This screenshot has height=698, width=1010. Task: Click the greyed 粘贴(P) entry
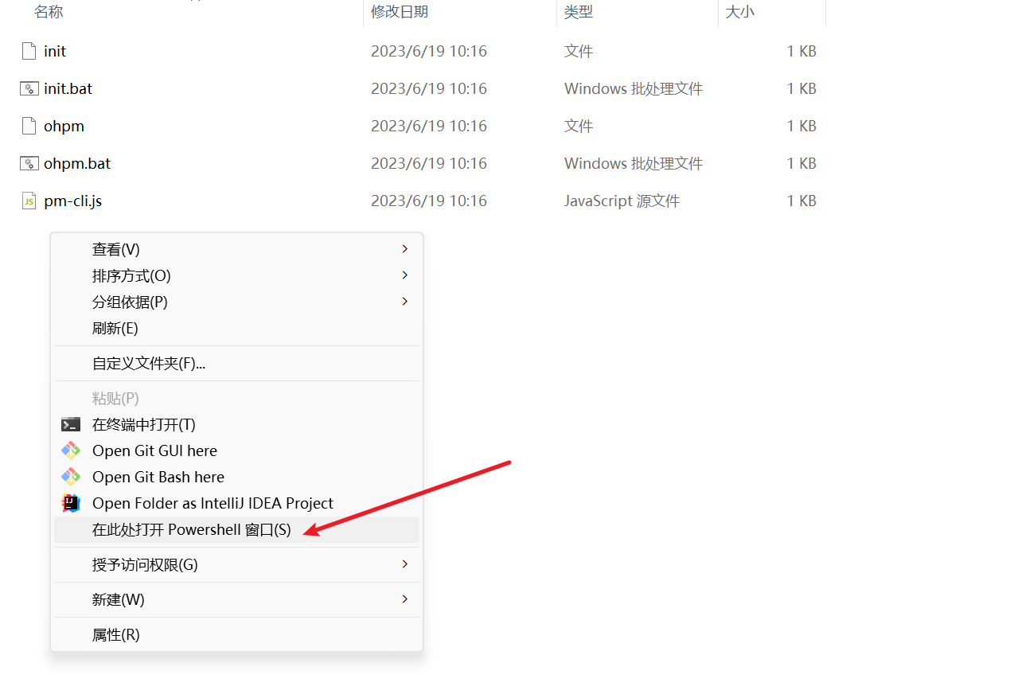[x=236, y=398]
